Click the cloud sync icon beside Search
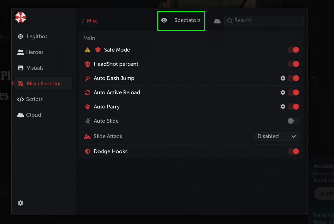This screenshot has height=224, width=334. pyautogui.click(x=217, y=21)
